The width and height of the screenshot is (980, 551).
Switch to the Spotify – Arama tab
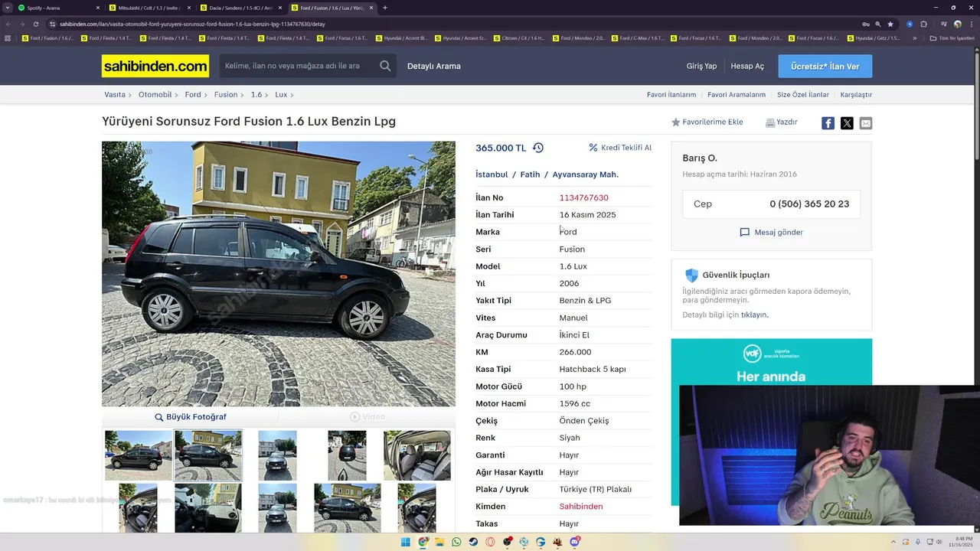57,8
